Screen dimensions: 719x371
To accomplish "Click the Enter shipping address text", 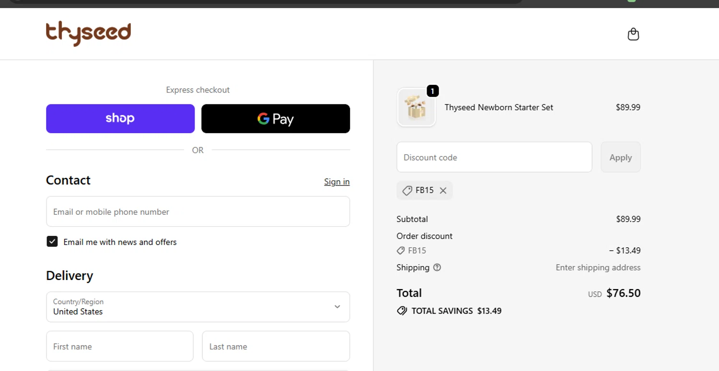I will point(598,267).
